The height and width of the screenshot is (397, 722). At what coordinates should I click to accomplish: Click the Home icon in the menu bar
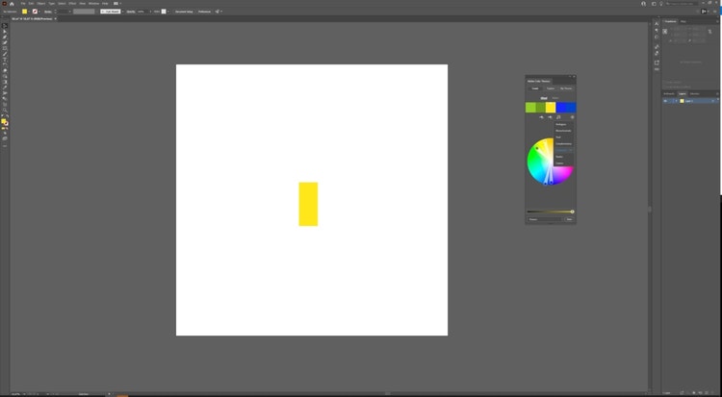pos(12,4)
